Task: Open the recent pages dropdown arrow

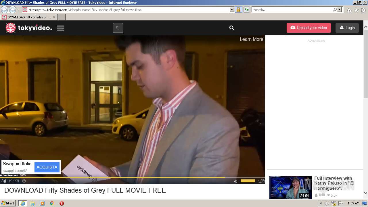Action: 19,10
